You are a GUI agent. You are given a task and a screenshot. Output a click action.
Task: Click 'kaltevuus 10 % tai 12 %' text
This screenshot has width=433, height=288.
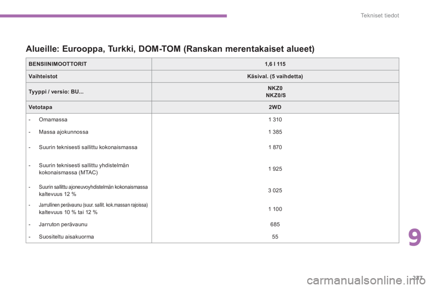point(68,212)
